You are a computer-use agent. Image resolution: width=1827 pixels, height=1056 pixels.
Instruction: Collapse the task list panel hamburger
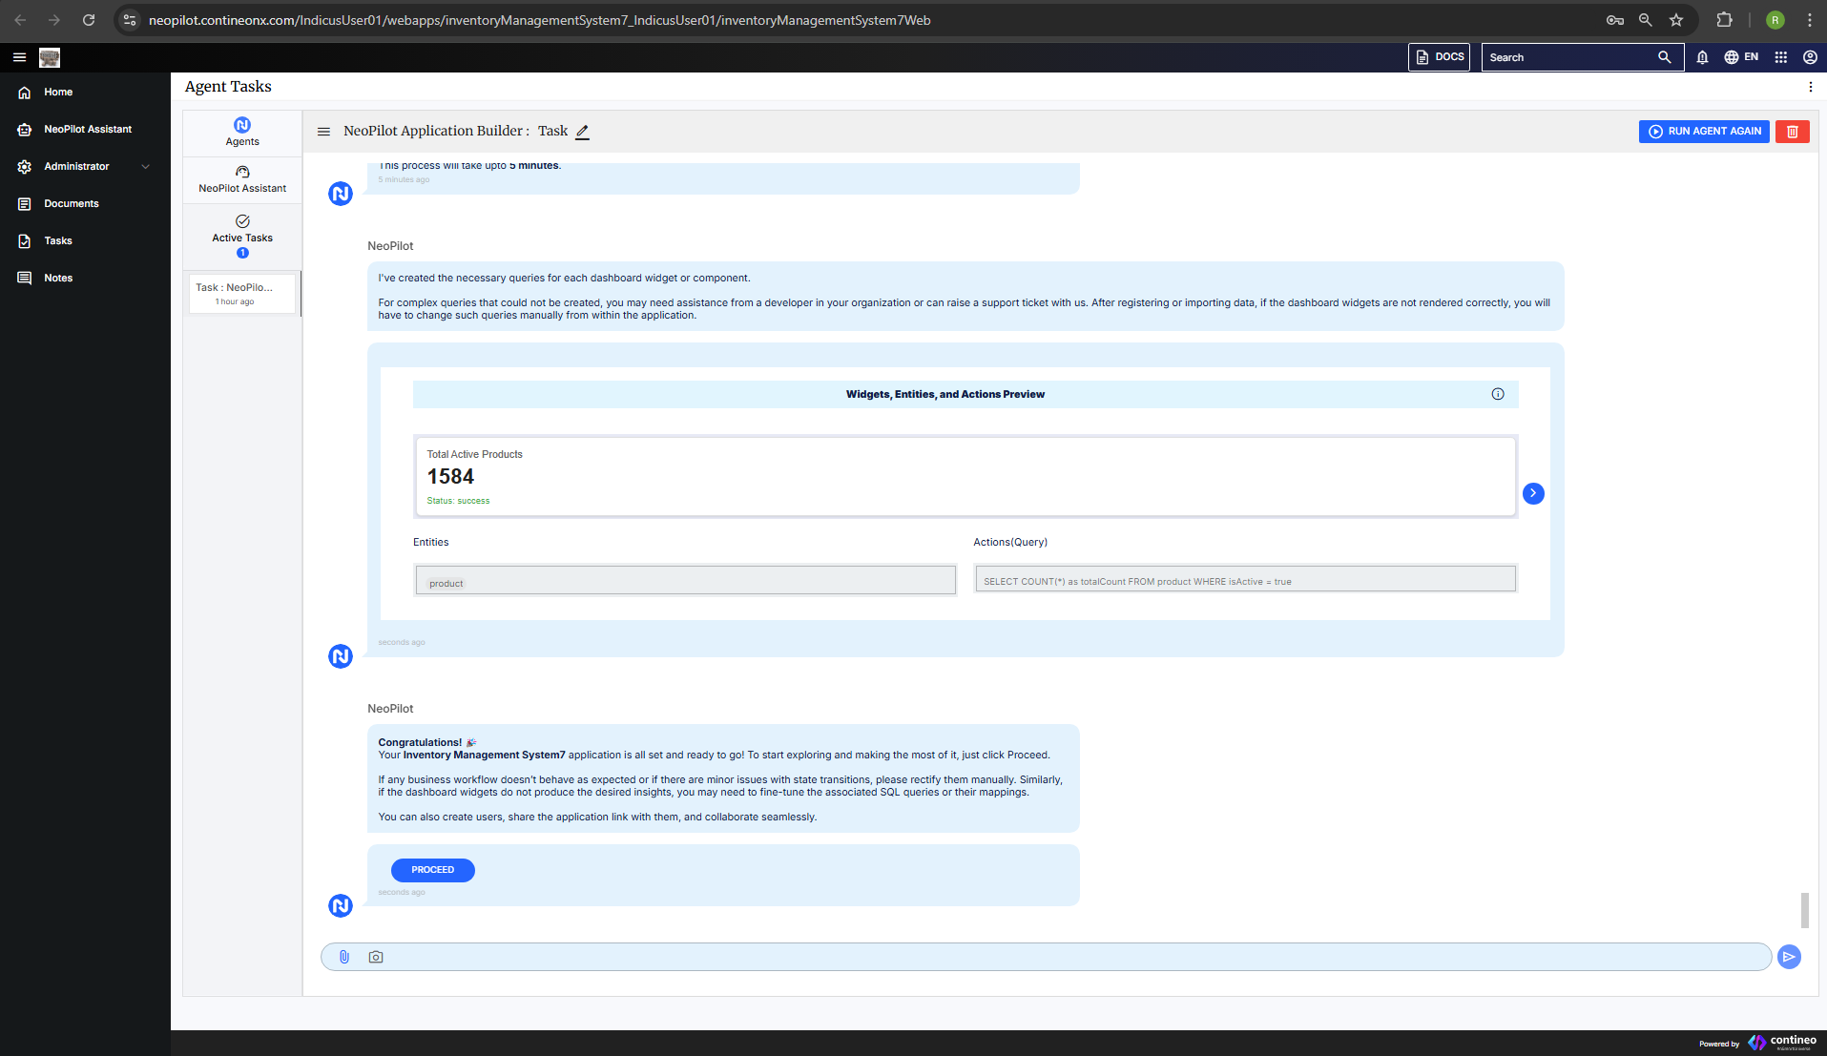coord(323,132)
